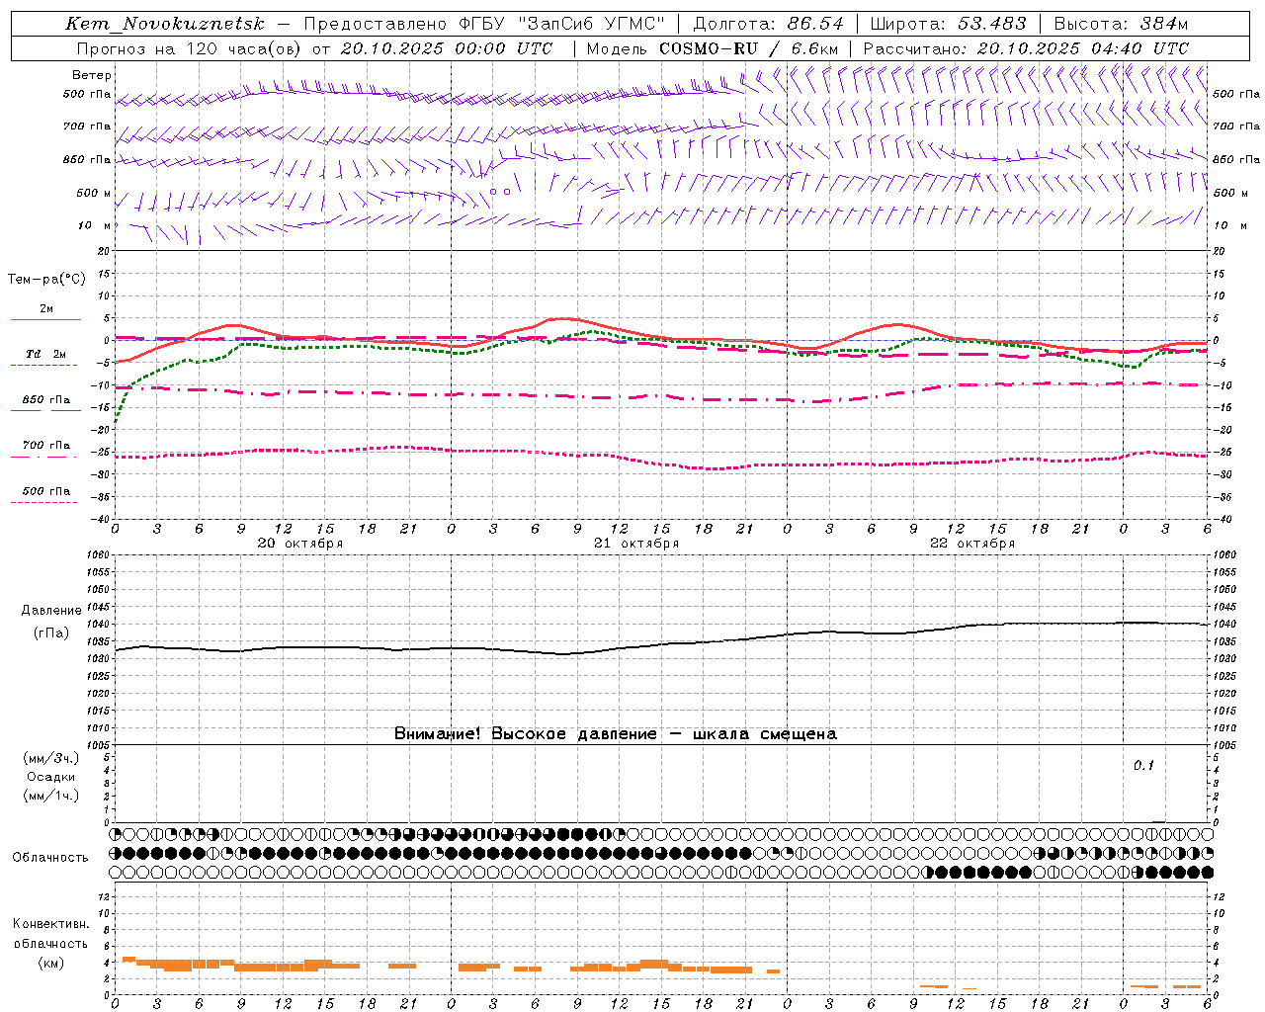Select the Прогноз на 120 часа(ов) text
The height and width of the screenshot is (1012, 1265).
coord(189,48)
